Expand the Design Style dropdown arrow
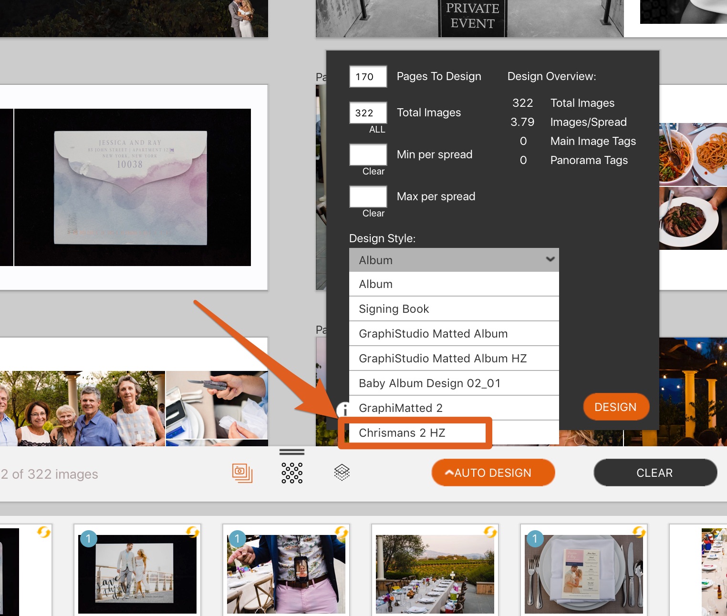The height and width of the screenshot is (616, 727). click(x=550, y=259)
